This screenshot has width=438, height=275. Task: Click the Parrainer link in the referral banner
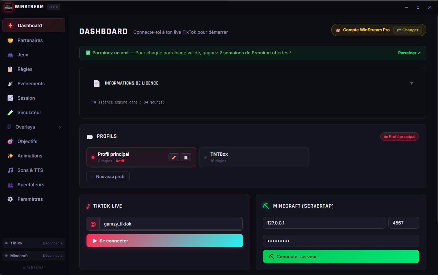coord(409,53)
